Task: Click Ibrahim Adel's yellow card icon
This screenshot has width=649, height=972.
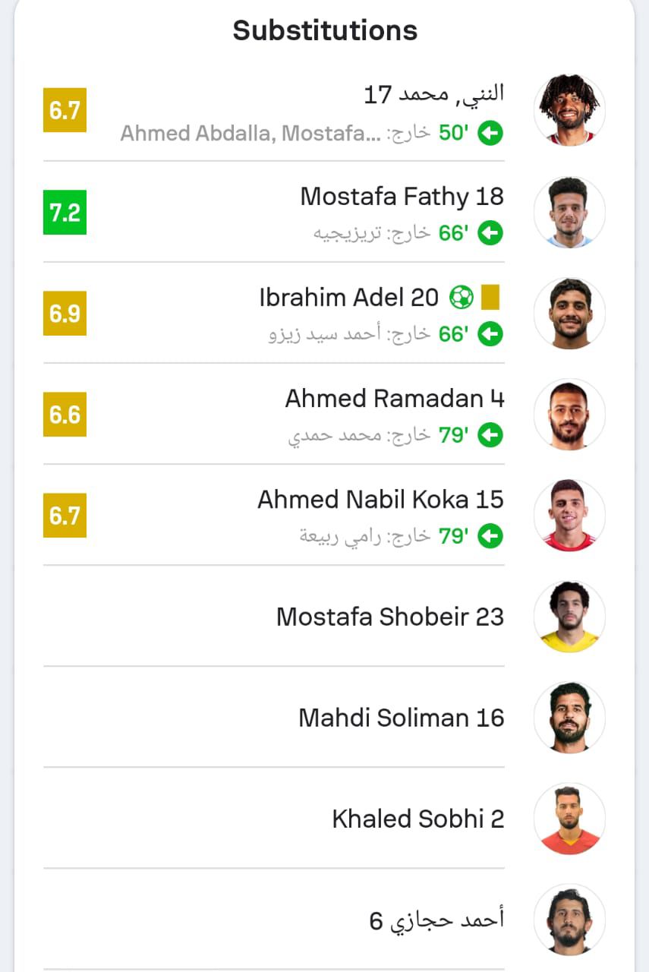Action: point(490,297)
